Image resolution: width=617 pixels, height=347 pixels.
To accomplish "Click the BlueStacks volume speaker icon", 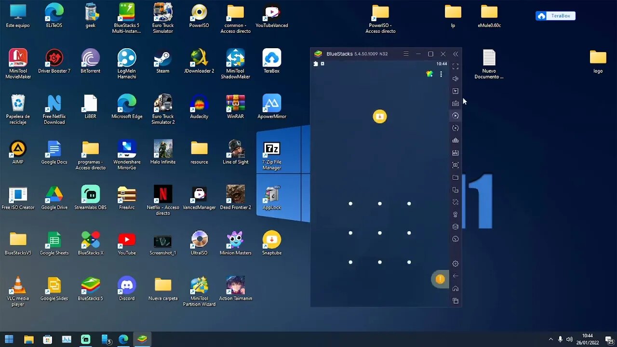I will tap(456, 79).
